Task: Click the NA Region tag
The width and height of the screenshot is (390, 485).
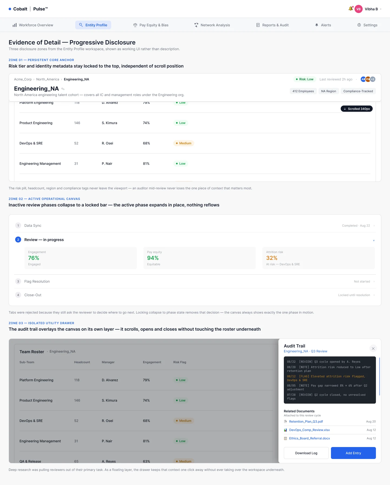Action: (329, 91)
